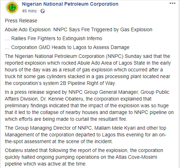Open the 46 mins timestamp link

(29, 11)
